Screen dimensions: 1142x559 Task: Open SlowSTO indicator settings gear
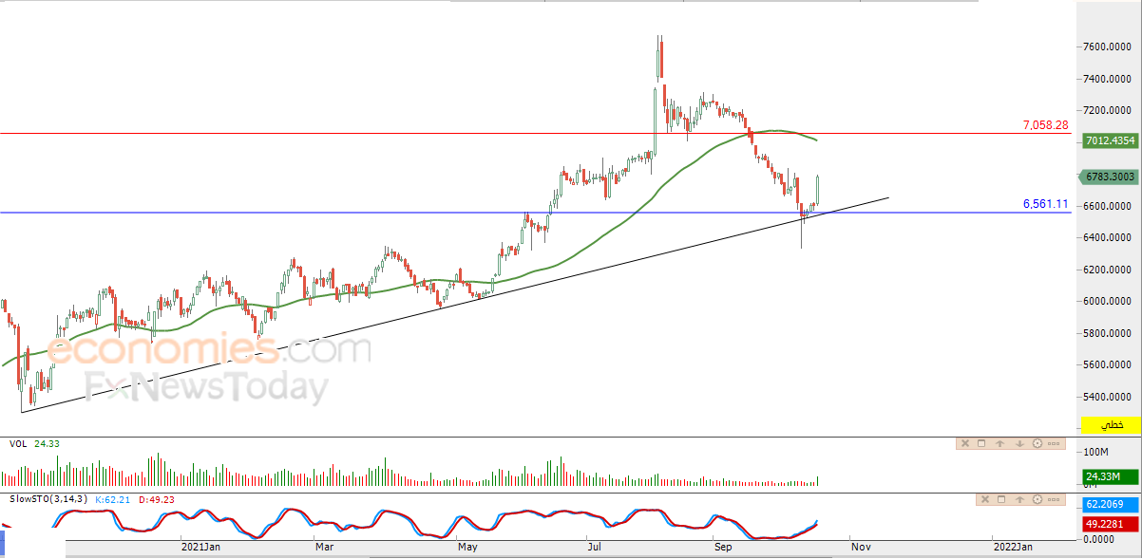(1037, 499)
